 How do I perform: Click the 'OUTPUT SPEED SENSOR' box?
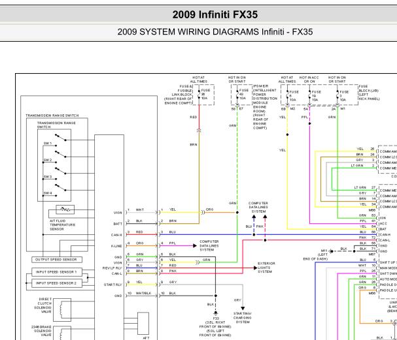click(57, 260)
